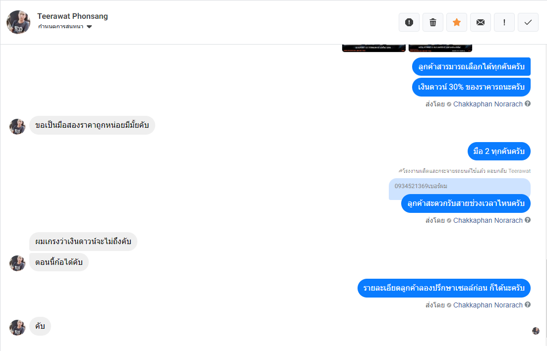The image size is (547, 351).
Task: Flag conversation with plain exclamation mark button
Action: [x=504, y=22]
